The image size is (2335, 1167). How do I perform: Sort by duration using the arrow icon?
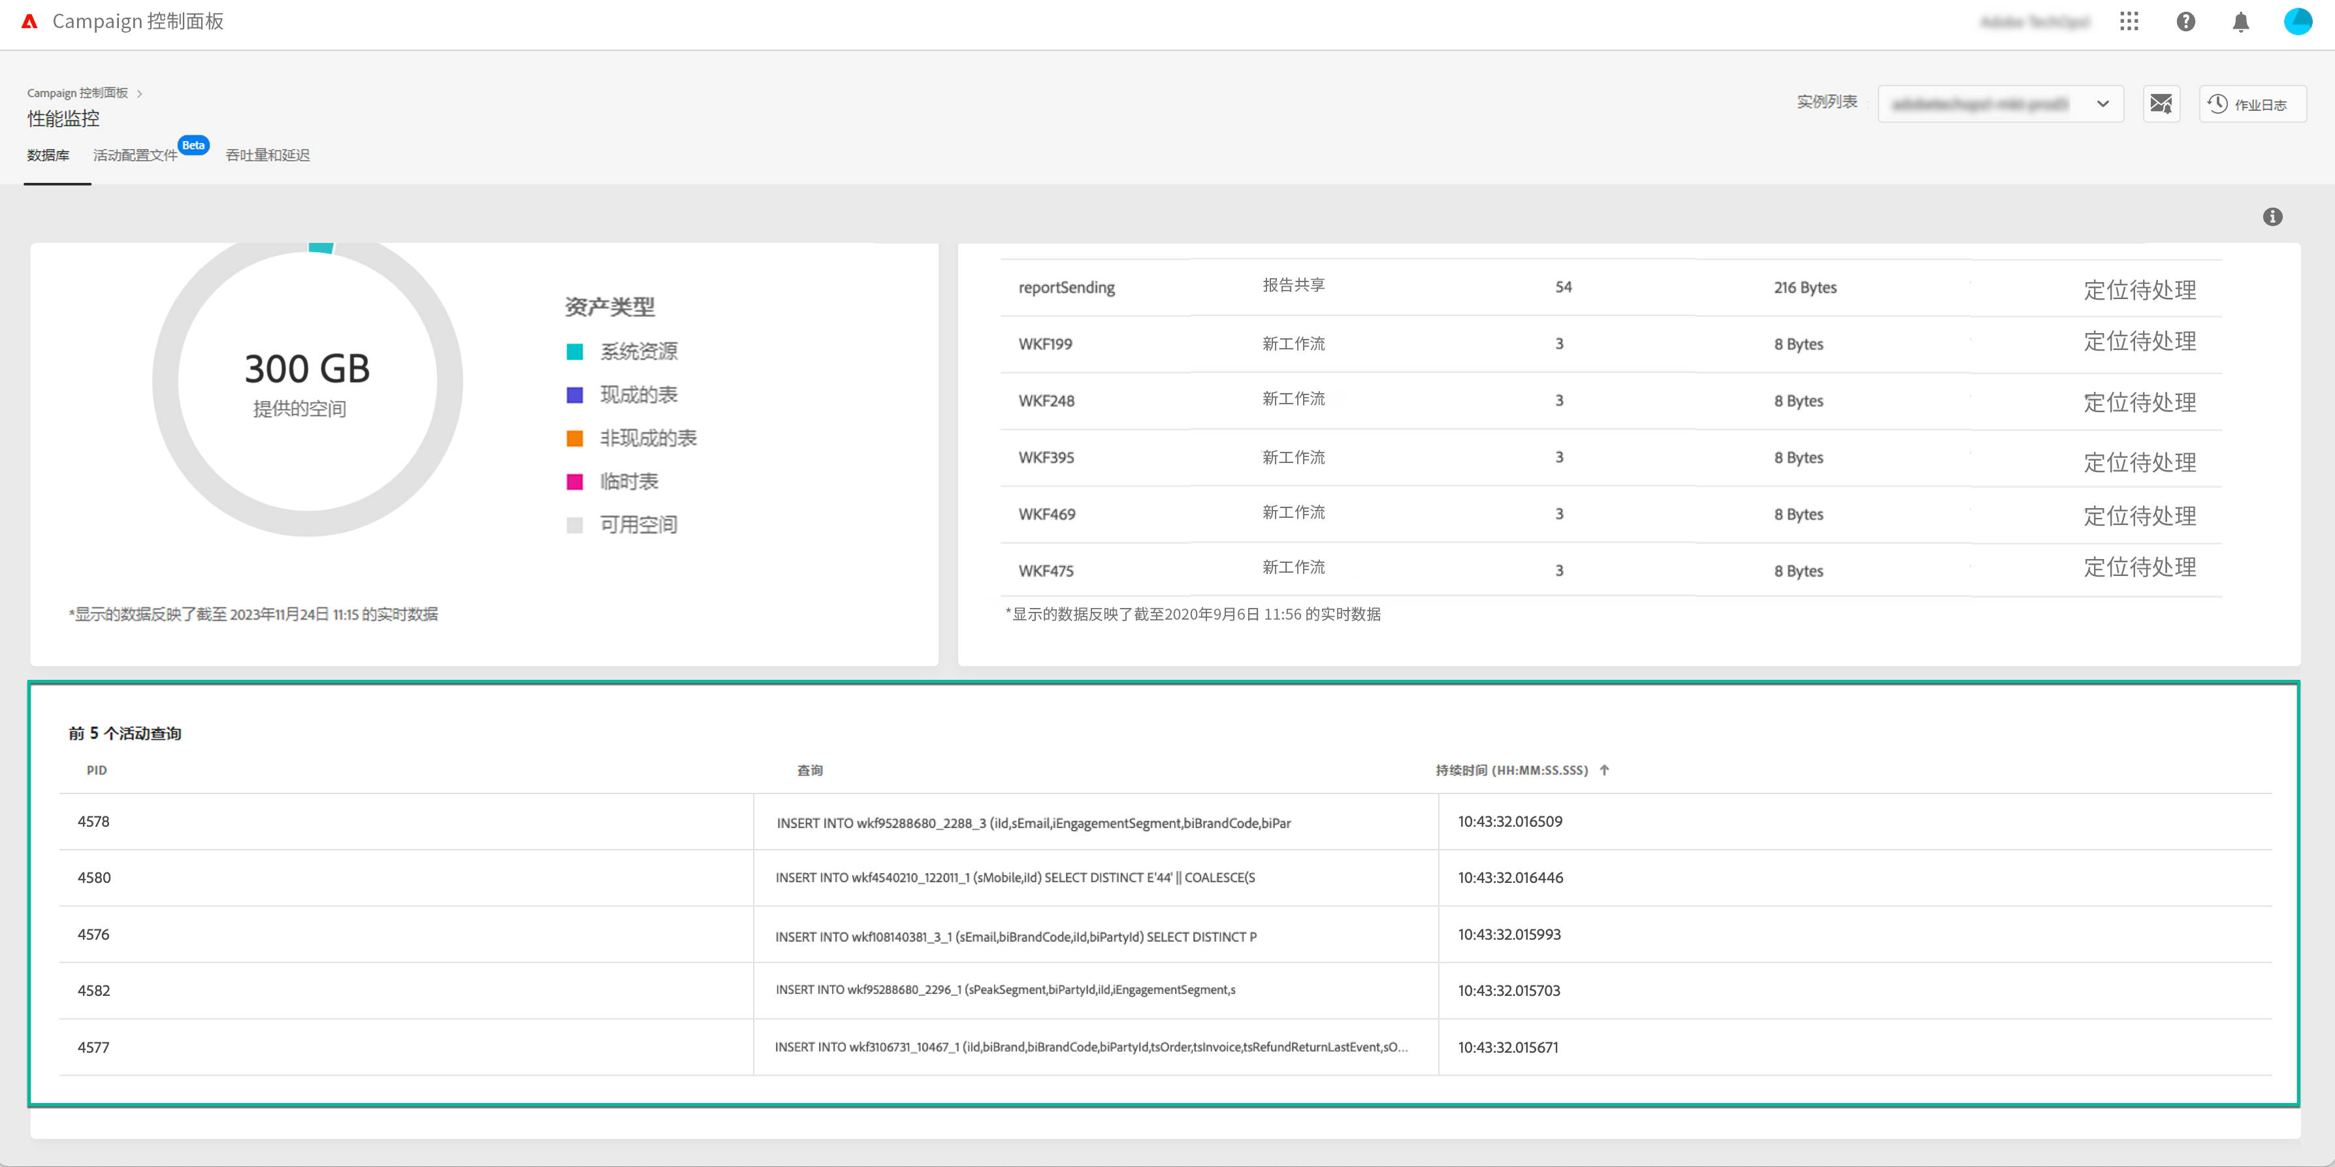[1604, 770]
